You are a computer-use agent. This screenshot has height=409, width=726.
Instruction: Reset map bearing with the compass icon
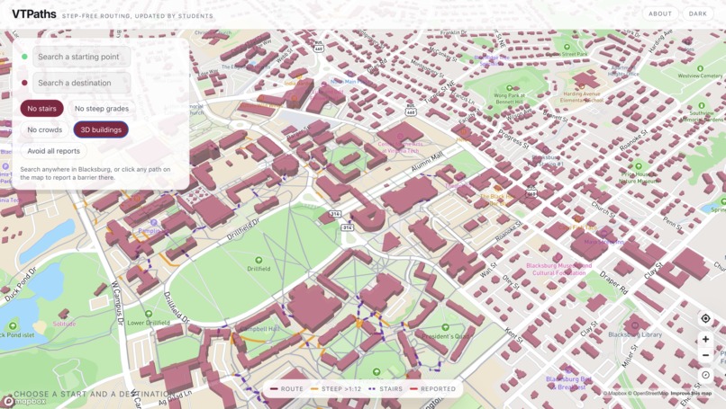click(705, 375)
